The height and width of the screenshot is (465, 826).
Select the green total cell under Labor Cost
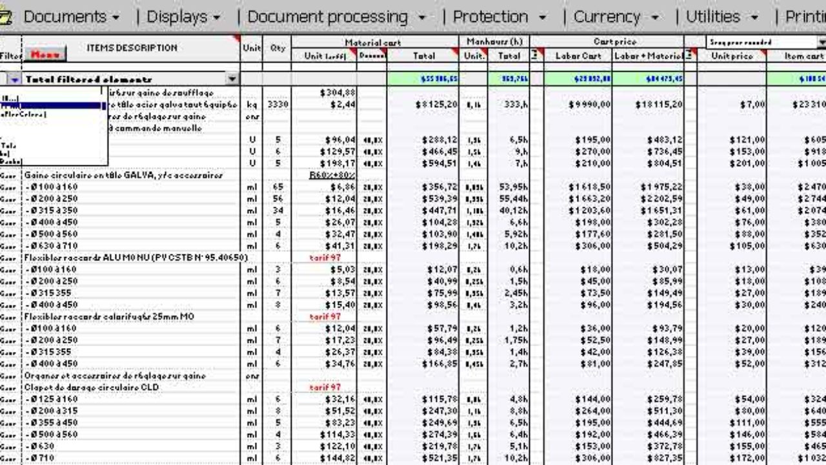[578, 79]
